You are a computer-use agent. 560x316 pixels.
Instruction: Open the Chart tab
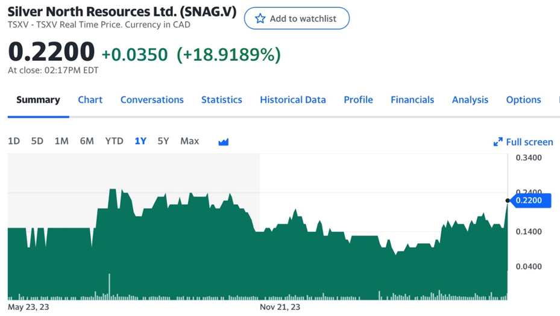[90, 100]
